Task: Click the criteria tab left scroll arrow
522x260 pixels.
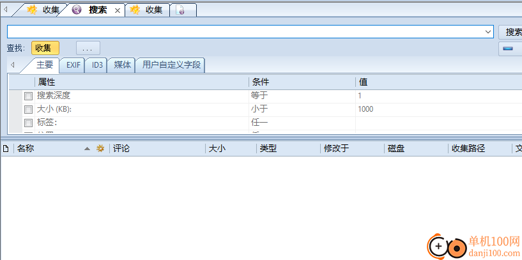Action: [x=13, y=65]
